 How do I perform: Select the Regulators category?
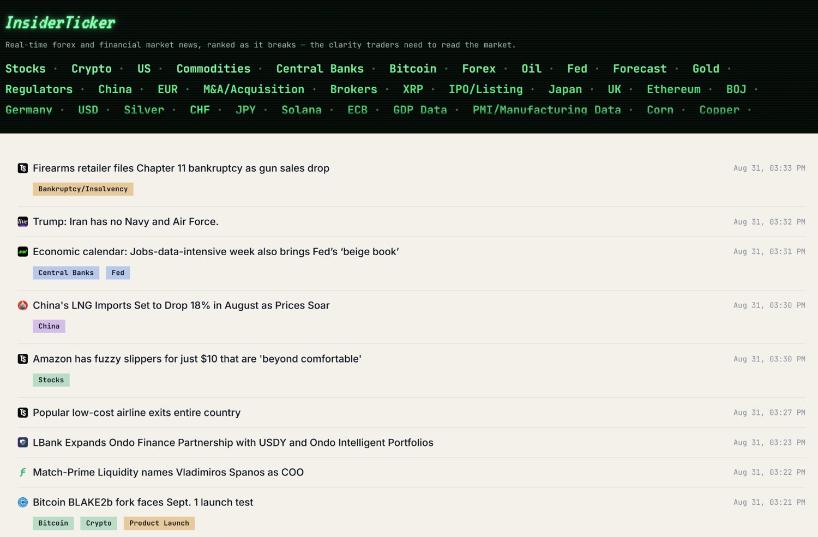(x=39, y=89)
